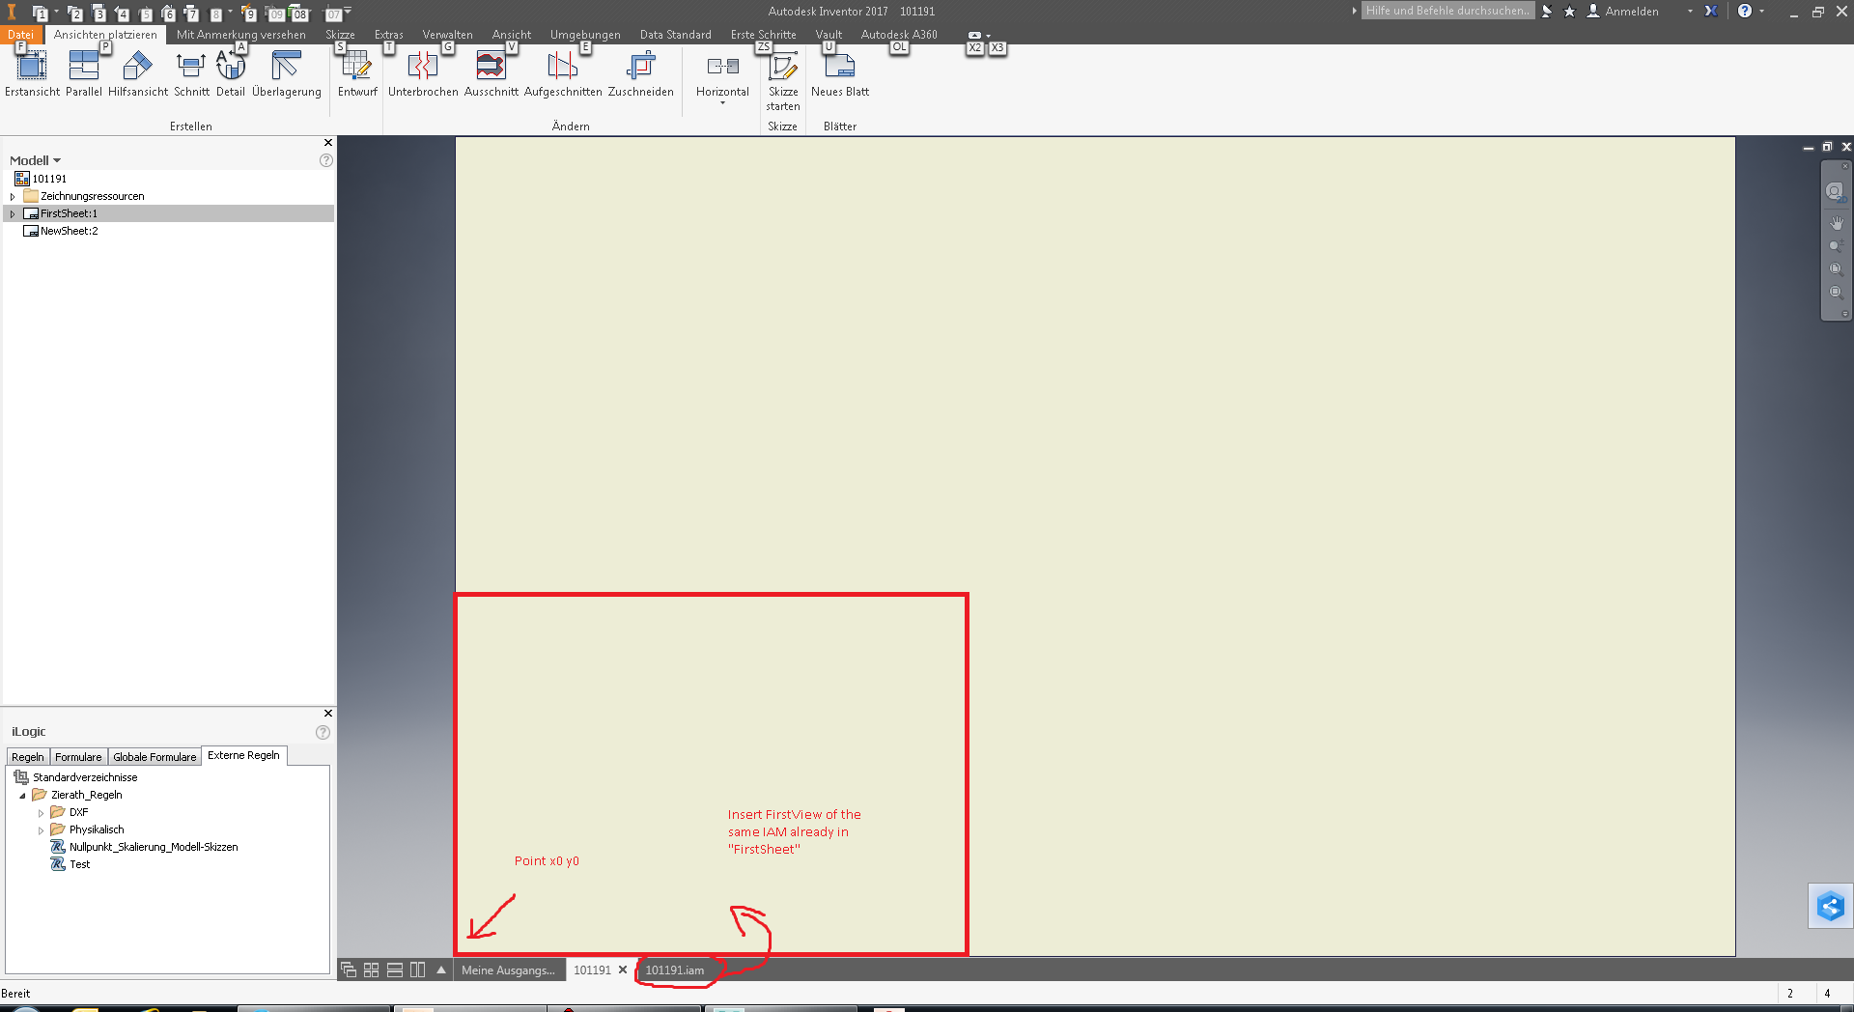The height and width of the screenshot is (1012, 1854).
Task: Expand the Horizontal tool dropdown arrow
Action: 721,100
